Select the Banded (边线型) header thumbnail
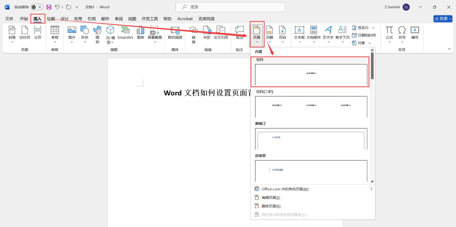The image size is (456, 227). [x=311, y=171]
